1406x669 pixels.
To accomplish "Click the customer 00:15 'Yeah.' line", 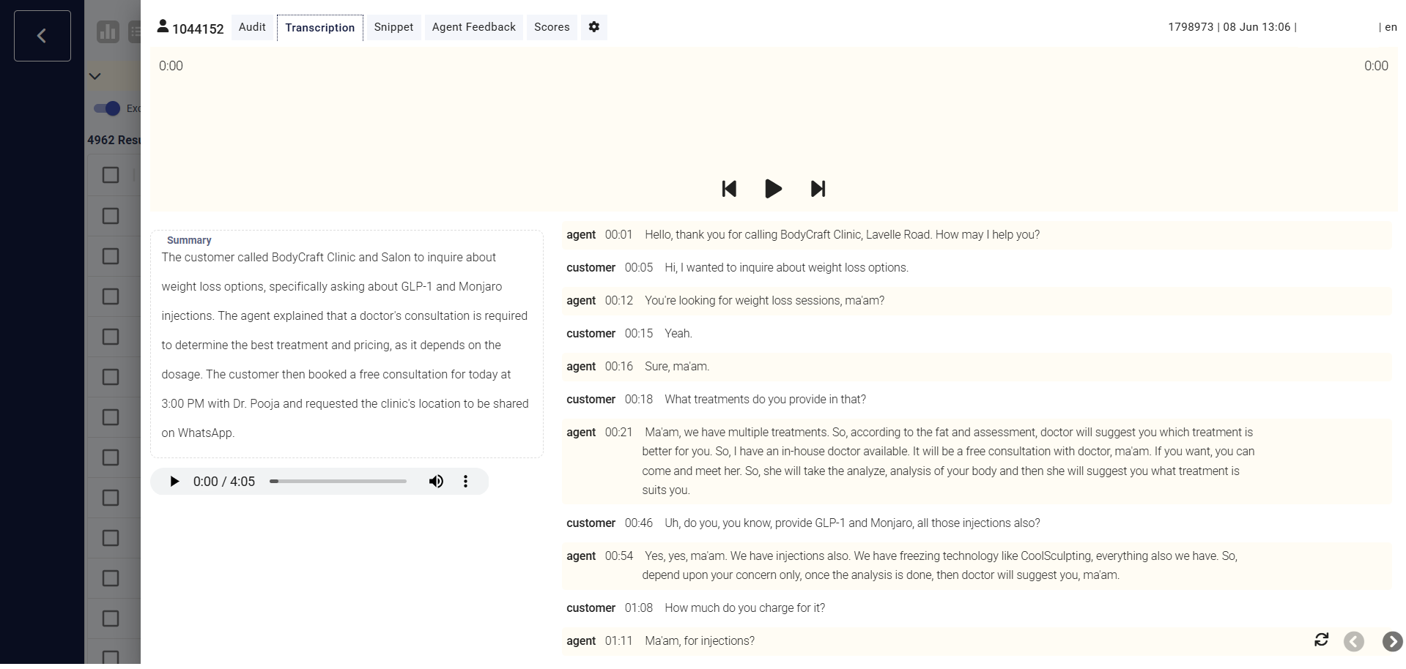I will coord(976,334).
